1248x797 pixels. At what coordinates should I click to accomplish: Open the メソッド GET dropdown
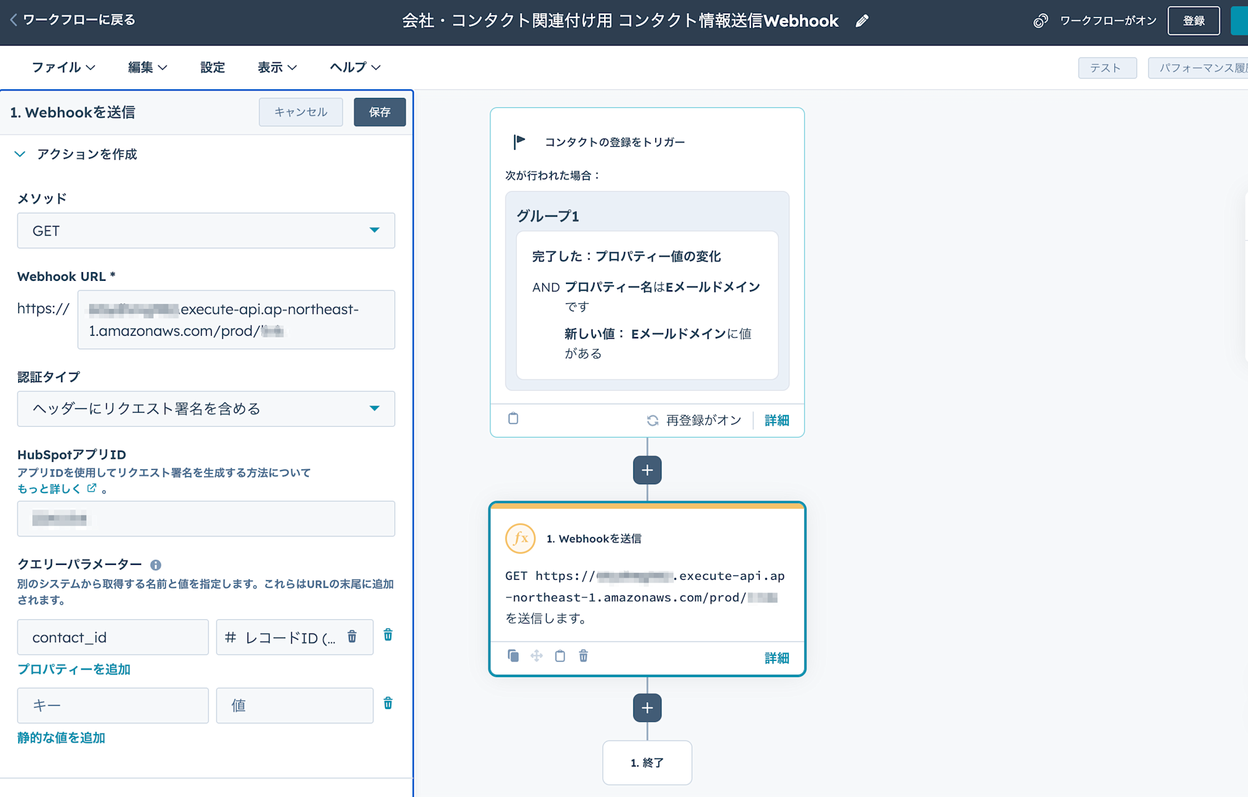[206, 230]
